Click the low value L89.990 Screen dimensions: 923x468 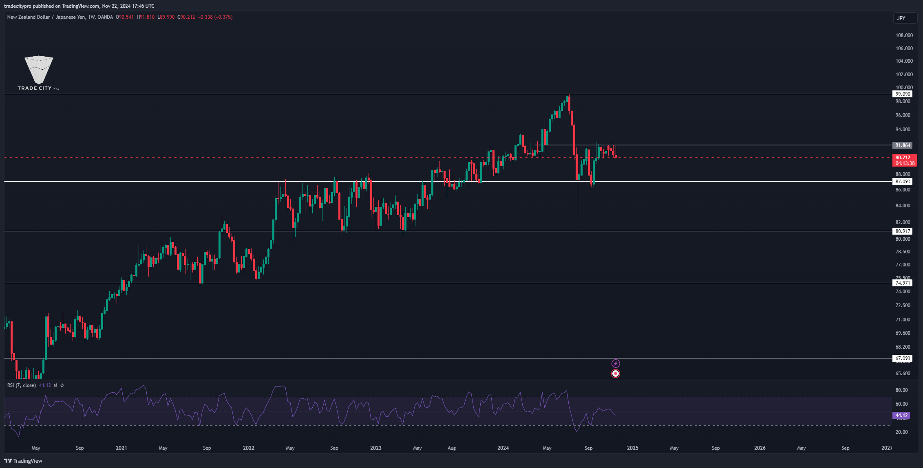pos(166,17)
